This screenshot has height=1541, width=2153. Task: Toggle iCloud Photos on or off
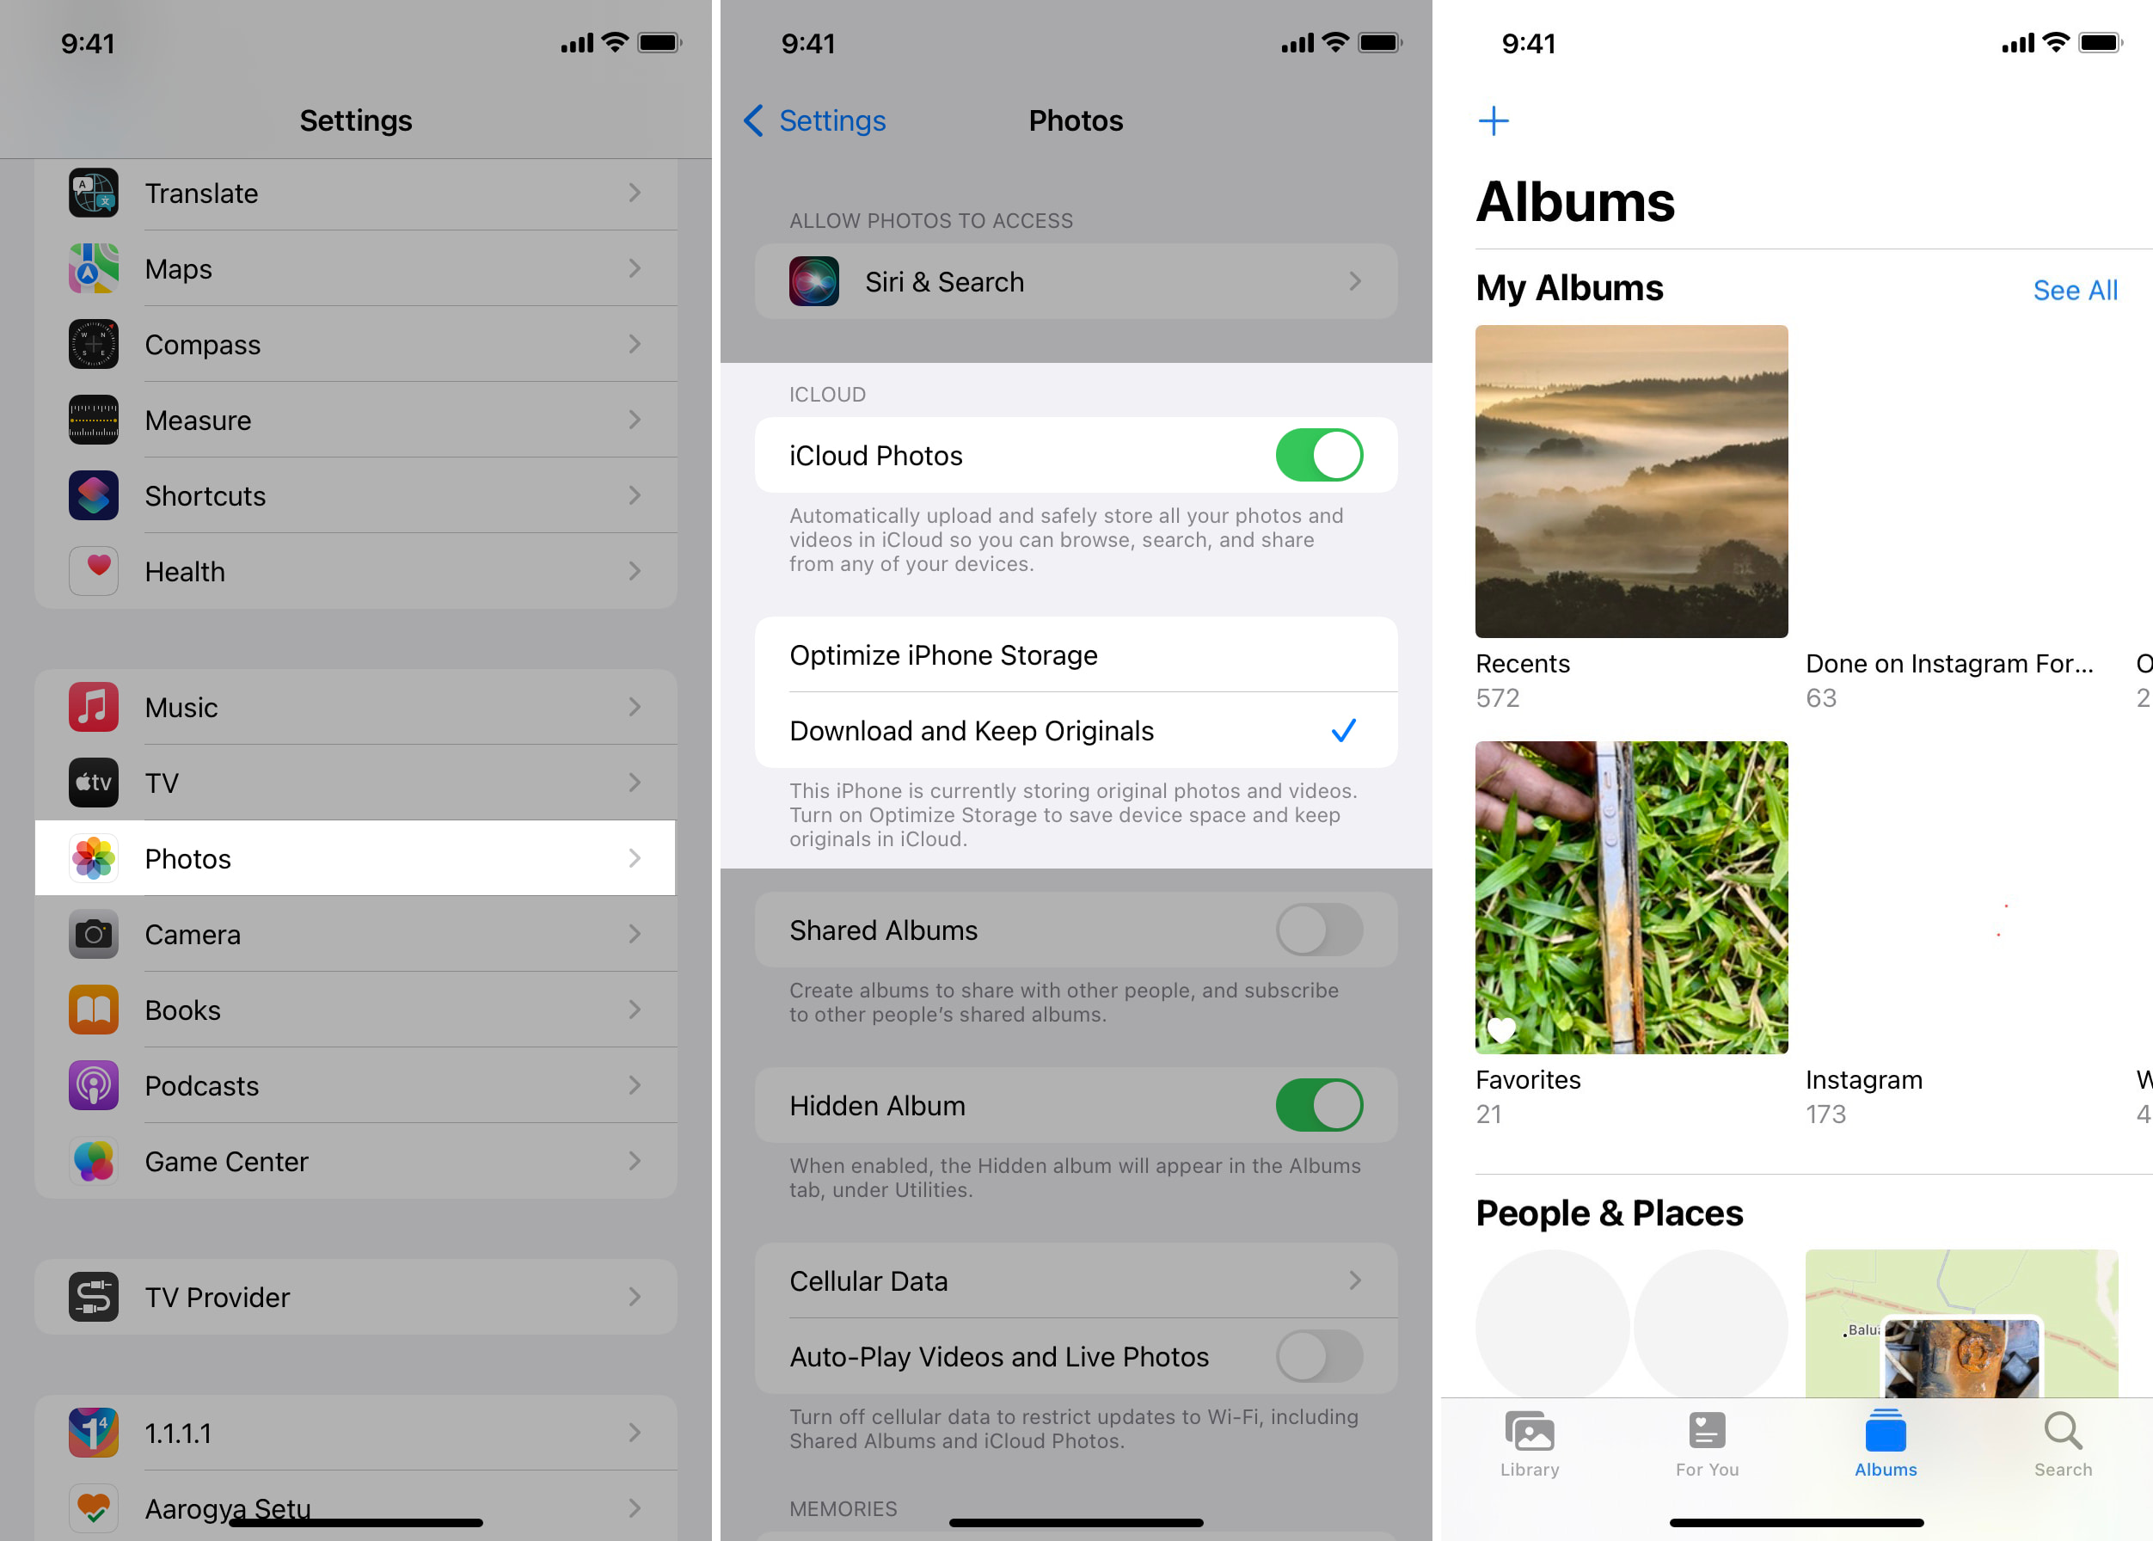[1319, 452]
